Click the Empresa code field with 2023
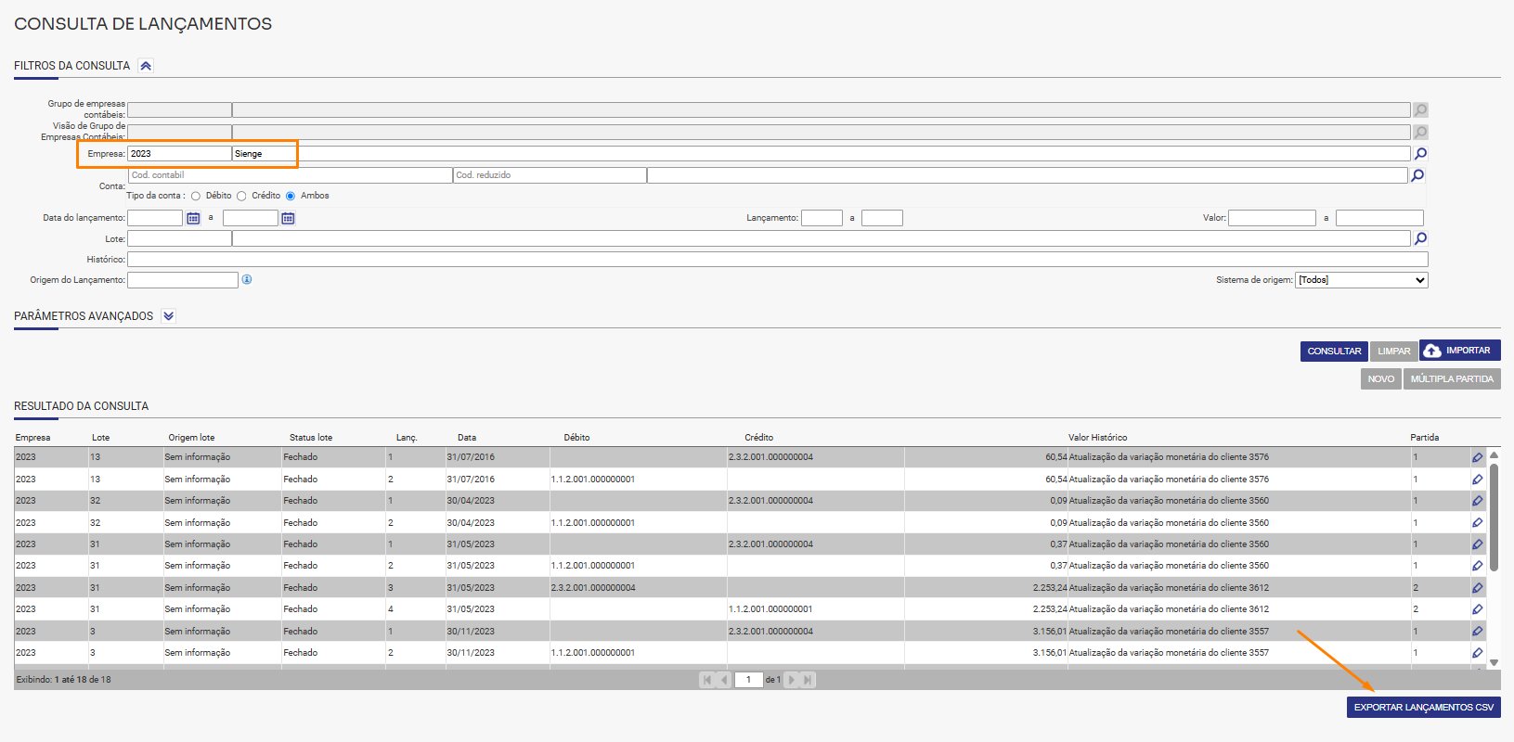1514x742 pixels. pos(179,154)
